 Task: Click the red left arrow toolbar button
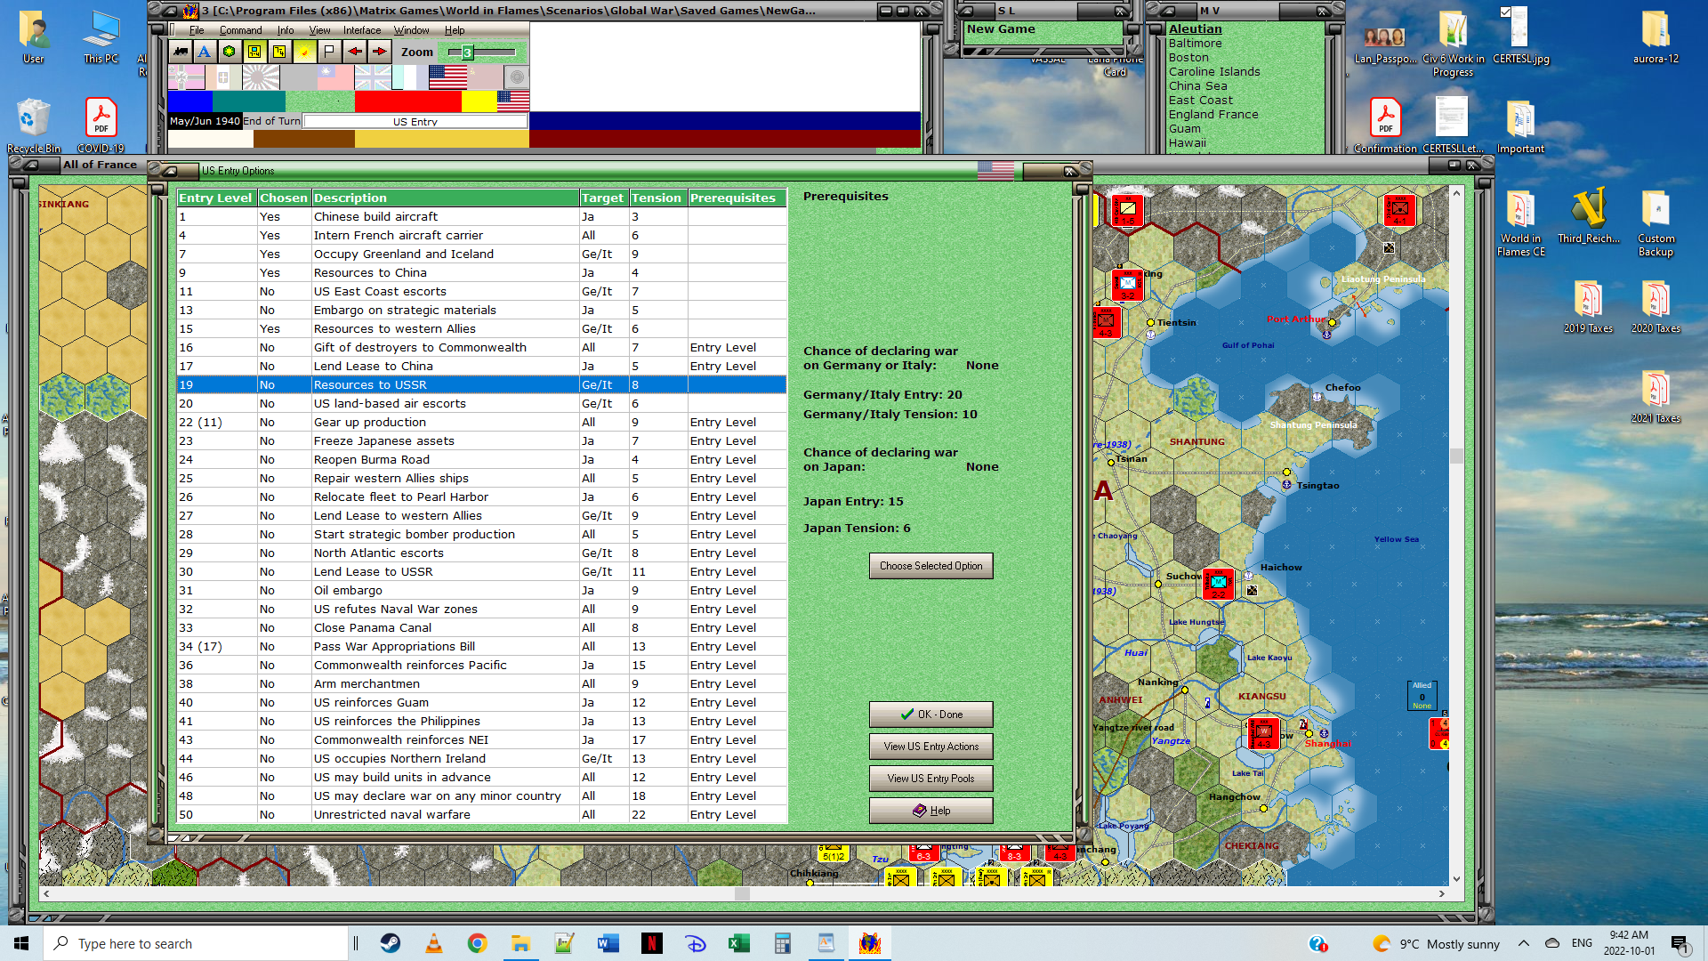[x=355, y=52]
